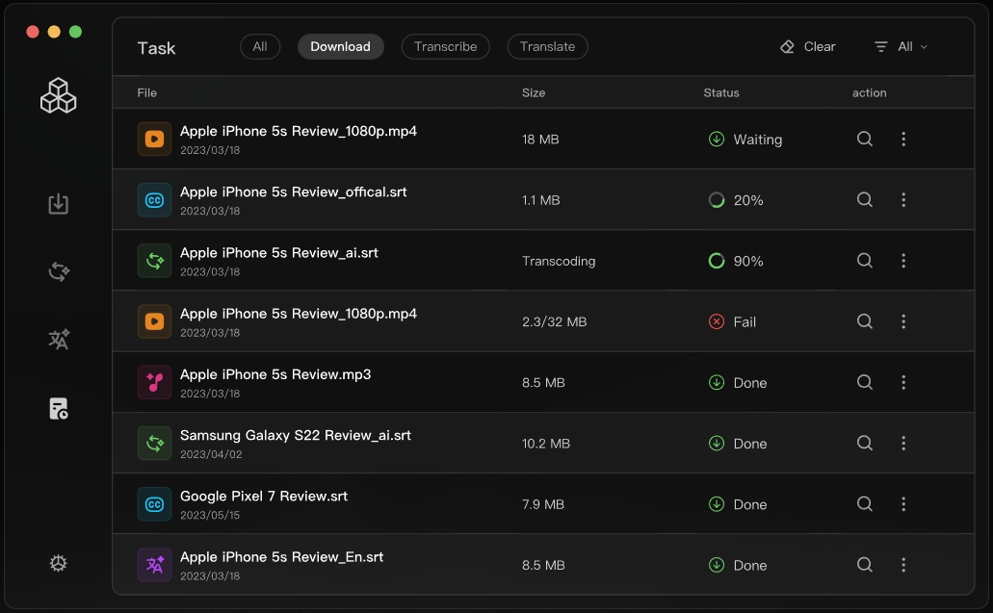Open more options for the Waiting 1080p.mp4 row

coord(903,139)
